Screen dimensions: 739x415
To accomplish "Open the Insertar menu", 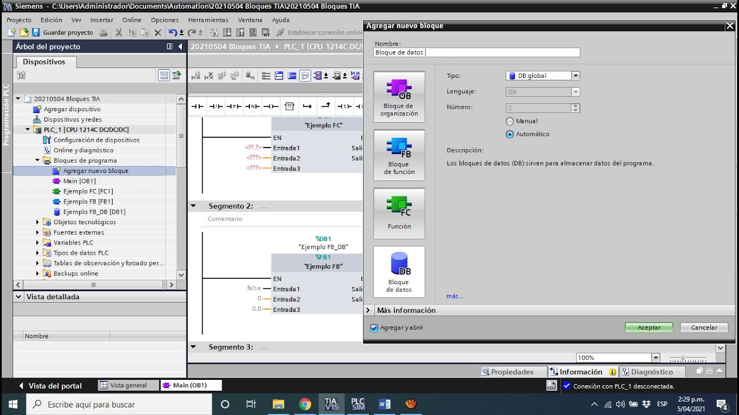I will (x=102, y=20).
